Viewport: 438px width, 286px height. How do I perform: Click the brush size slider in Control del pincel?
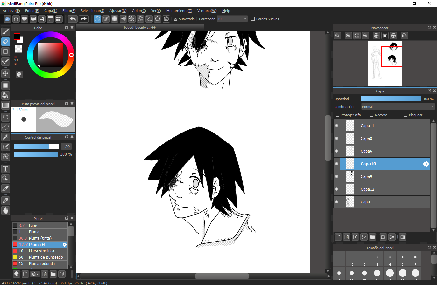click(x=36, y=146)
